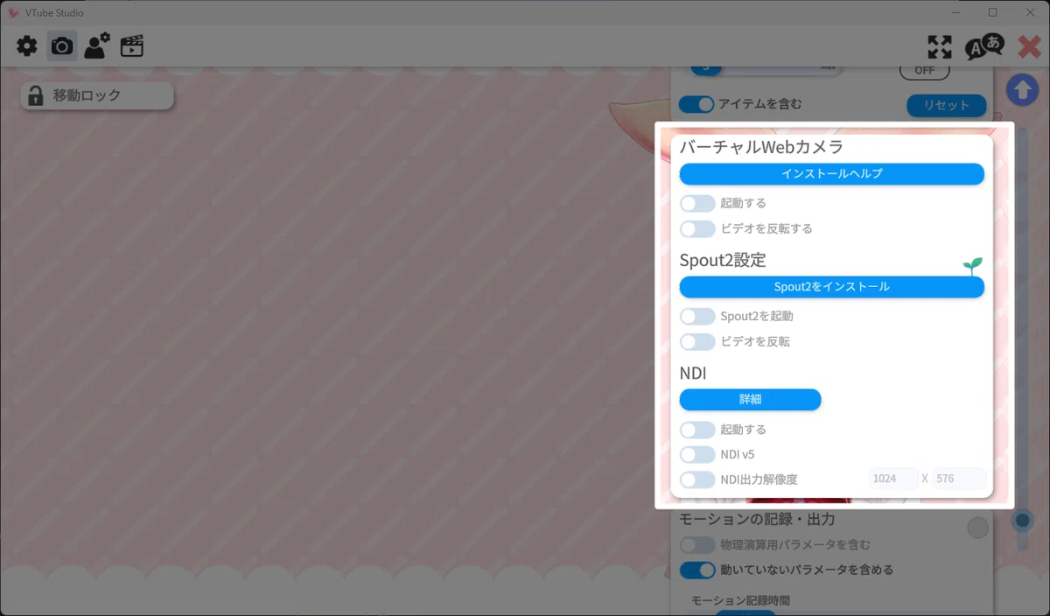Close settings with the red X icon
The image size is (1050, 616).
(1029, 46)
